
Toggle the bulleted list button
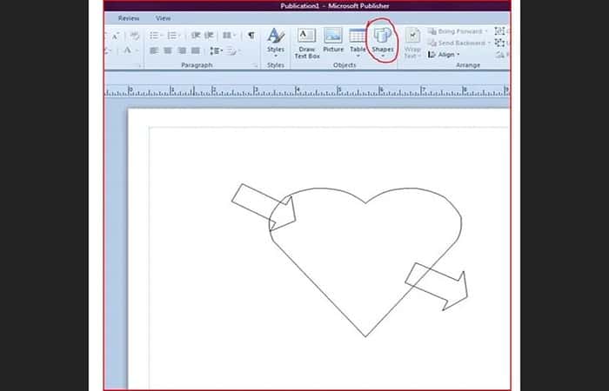(156, 36)
